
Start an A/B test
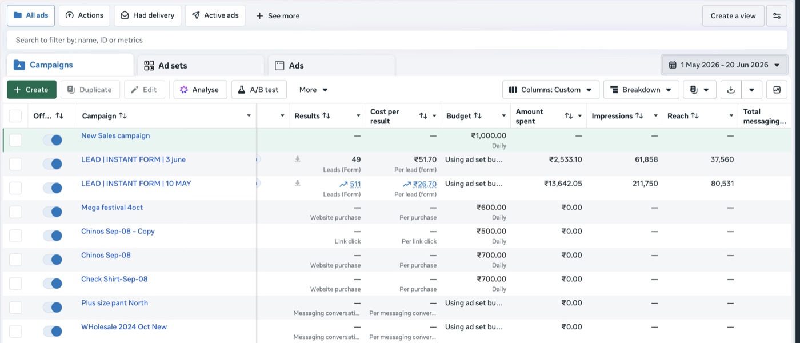coord(258,90)
